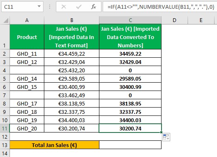The width and height of the screenshot is (217, 157).
Task: Click the green Product header cell
Action: pyautogui.click(x=27, y=37)
